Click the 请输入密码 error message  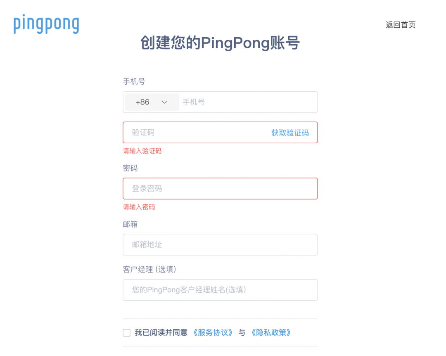tap(139, 207)
